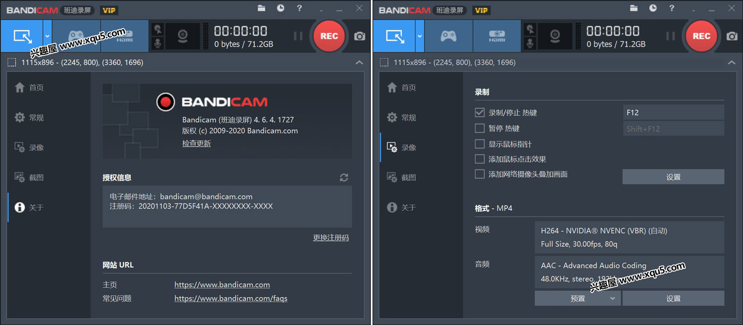The height and width of the screenshot is (325, 743).
Task: Select game recording mode in right window
Action: [x=449, y=36]
